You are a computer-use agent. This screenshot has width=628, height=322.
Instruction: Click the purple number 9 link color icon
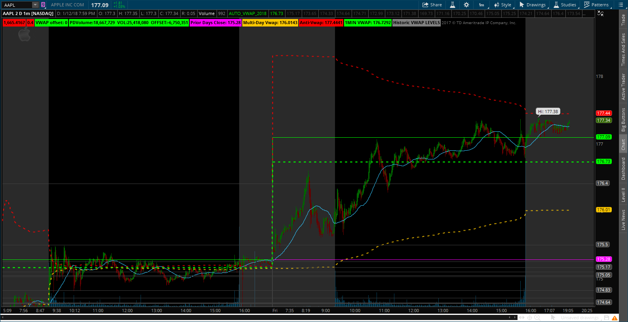pos(43,5)
